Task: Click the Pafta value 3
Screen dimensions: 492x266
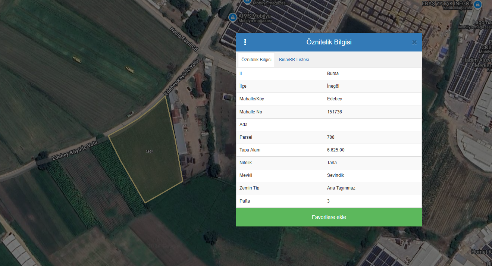Action: pos(328,201)
